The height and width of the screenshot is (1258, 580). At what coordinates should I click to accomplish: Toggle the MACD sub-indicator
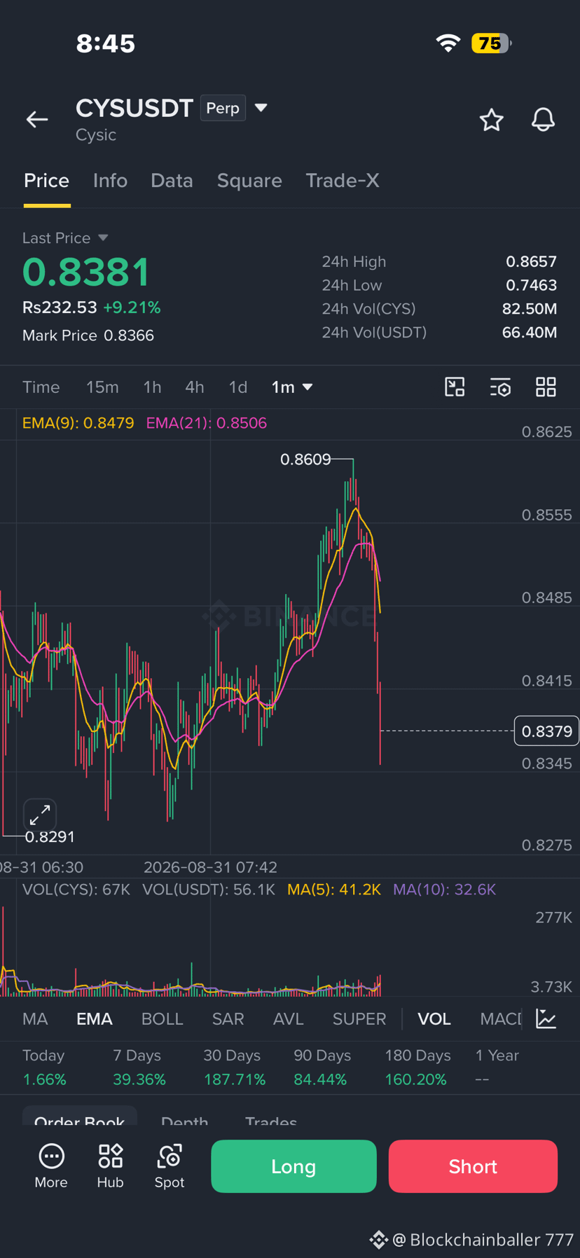tap(500, 1019)
